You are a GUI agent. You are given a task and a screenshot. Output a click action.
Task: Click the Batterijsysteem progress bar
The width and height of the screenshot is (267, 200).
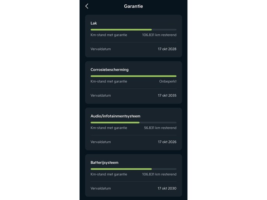pos(133,169)
